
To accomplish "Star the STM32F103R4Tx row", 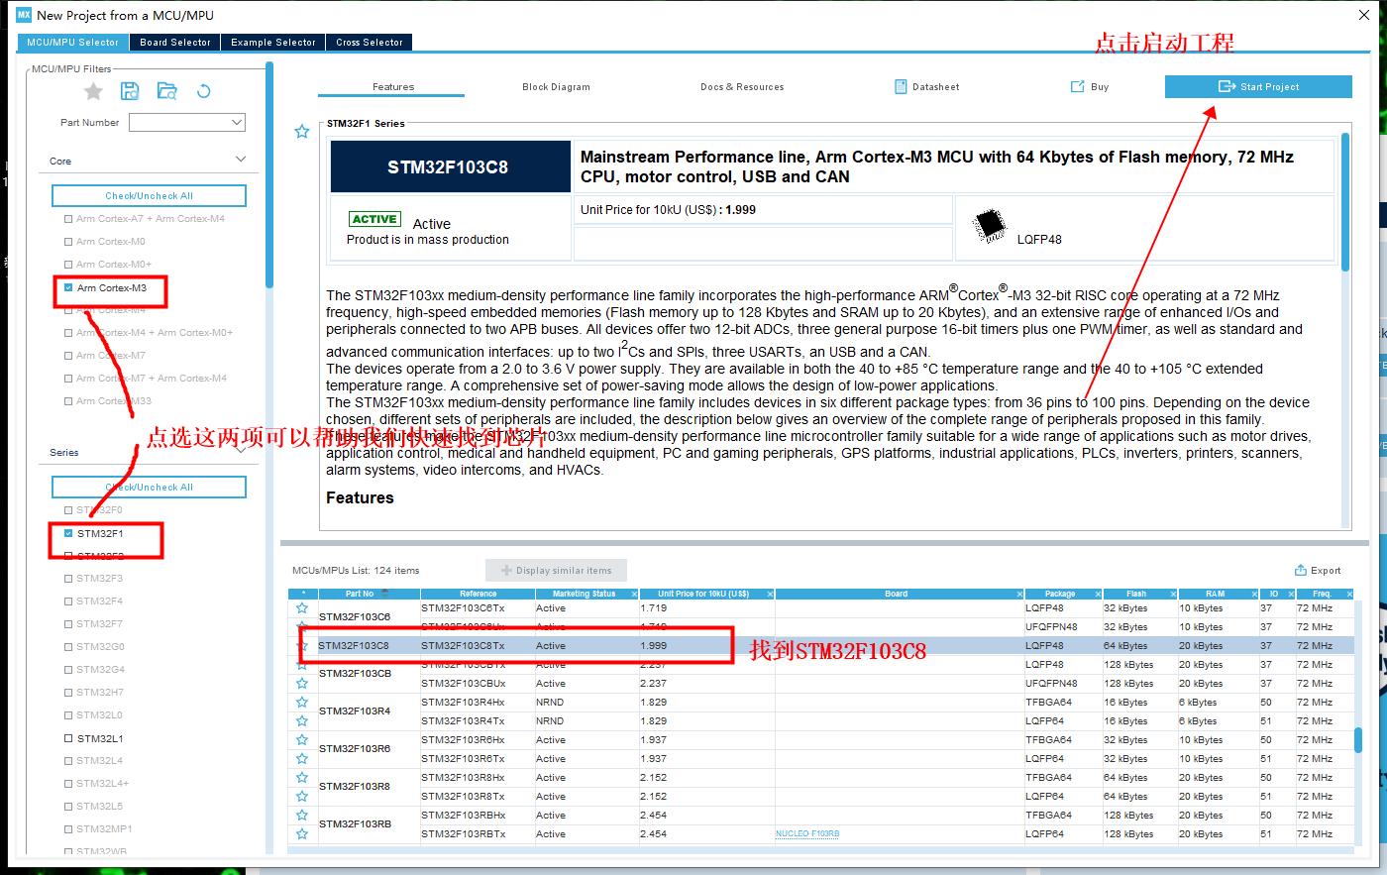I will pyautogui.click(x=302, y=720).
